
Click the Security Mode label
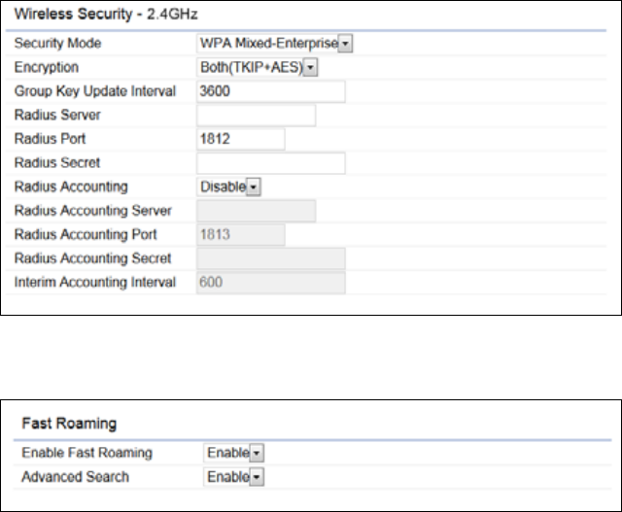click(58, 43)
